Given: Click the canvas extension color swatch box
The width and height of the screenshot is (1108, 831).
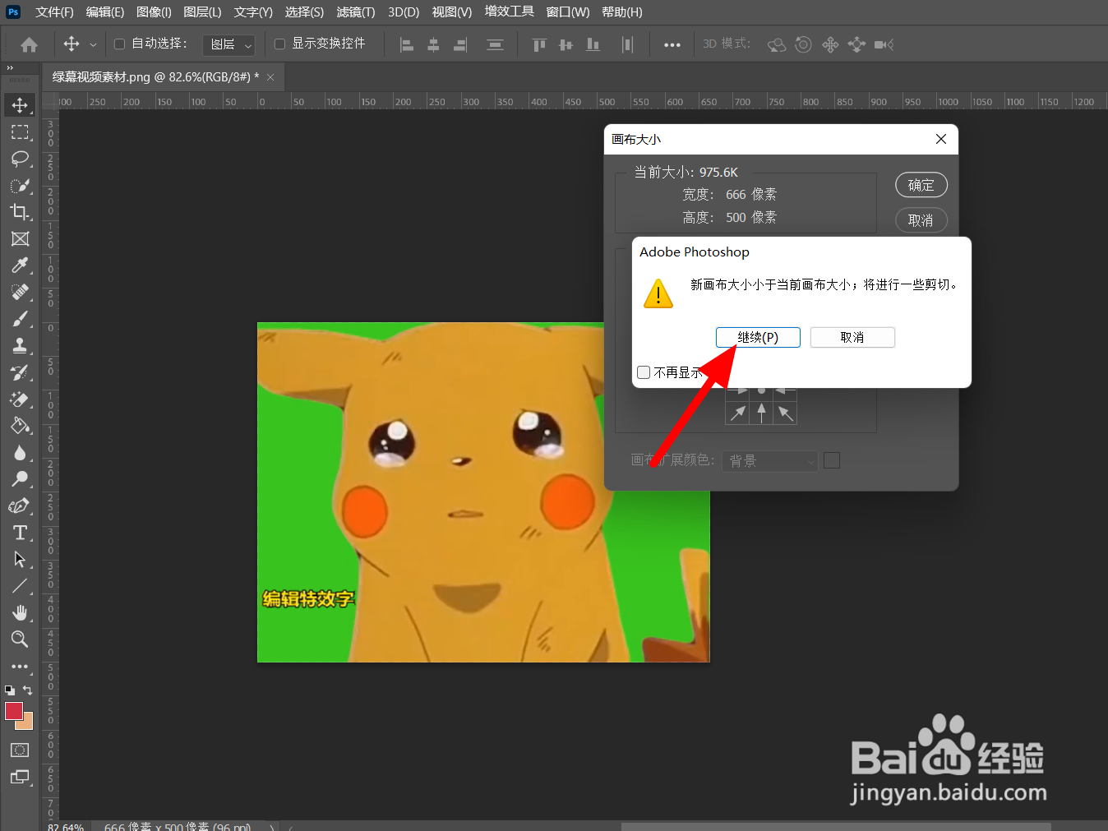Looking at the screenshot, I should click(832, 460).
